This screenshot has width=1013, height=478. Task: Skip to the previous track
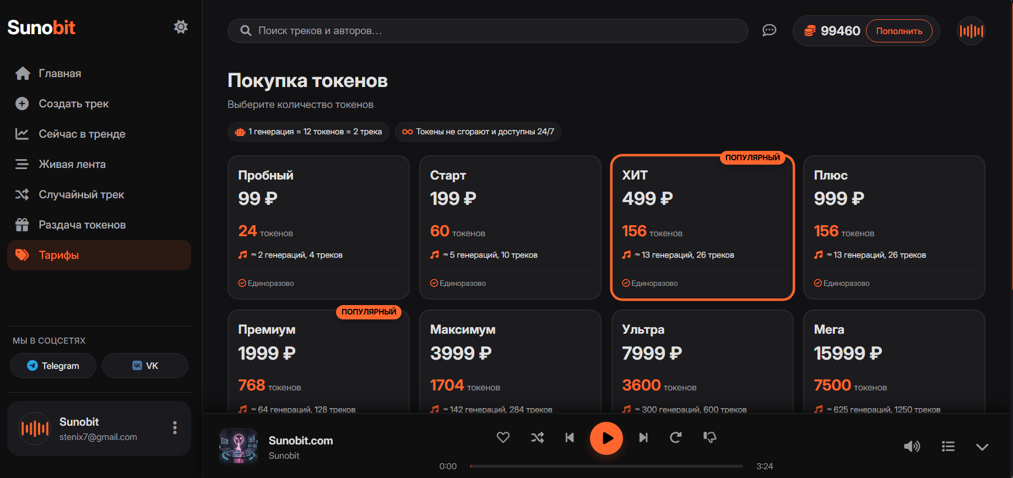(570, 438)
